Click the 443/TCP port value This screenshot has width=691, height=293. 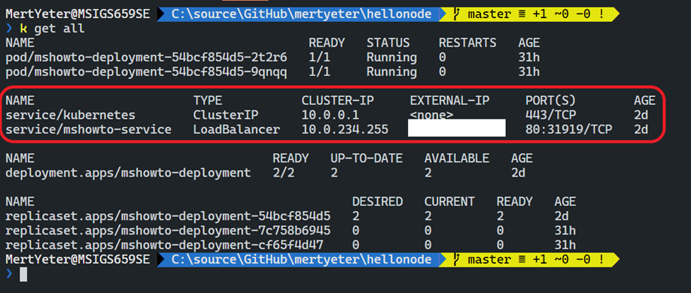pos(550,115)
